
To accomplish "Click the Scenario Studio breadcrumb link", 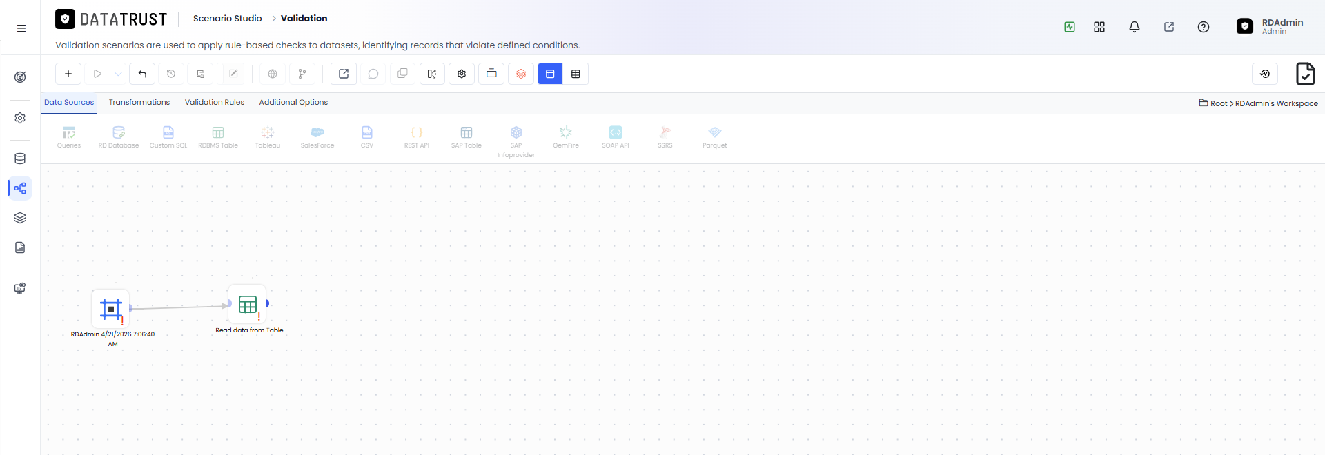I will click(228, 19).
